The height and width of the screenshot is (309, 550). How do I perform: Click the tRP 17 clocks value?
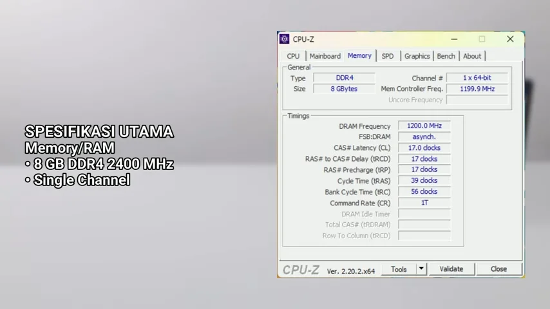[424, 169]
